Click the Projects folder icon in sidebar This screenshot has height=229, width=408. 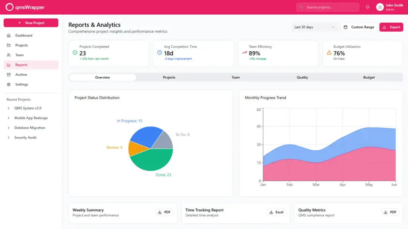pyautogui.click(x=9, y=45)
